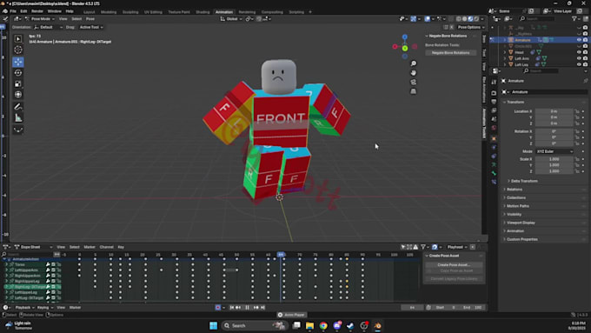Toggle the camera view icon

click(x=414, y=82)
